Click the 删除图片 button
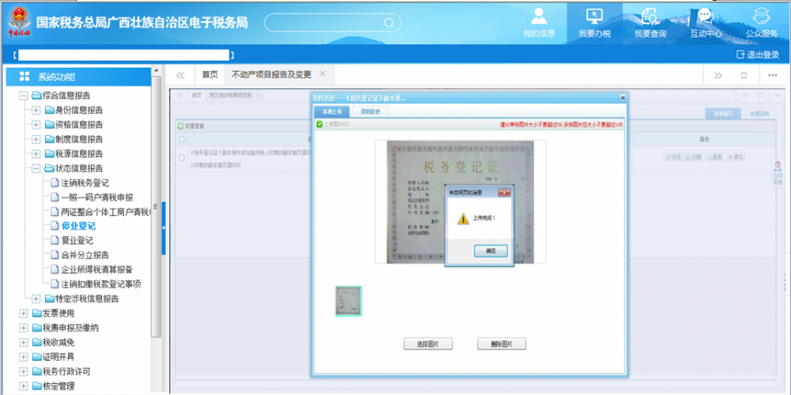791x395 pixels. (501, 344)
